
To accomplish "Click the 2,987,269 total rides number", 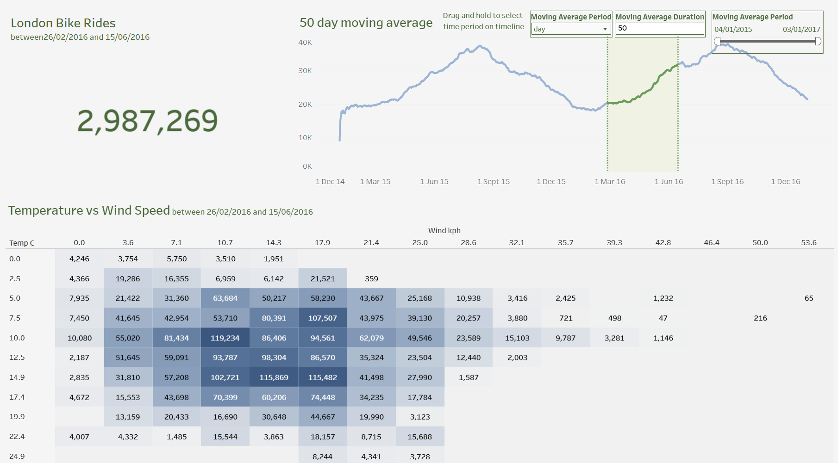I will pyautogui.click(x=147, y=121).
